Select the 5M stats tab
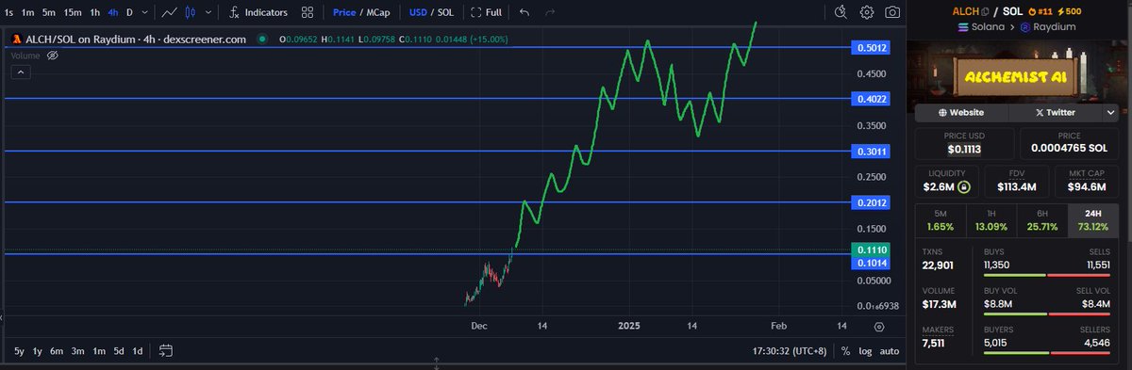Screen dimensions: 1132x370 click(x=941, y=220)
